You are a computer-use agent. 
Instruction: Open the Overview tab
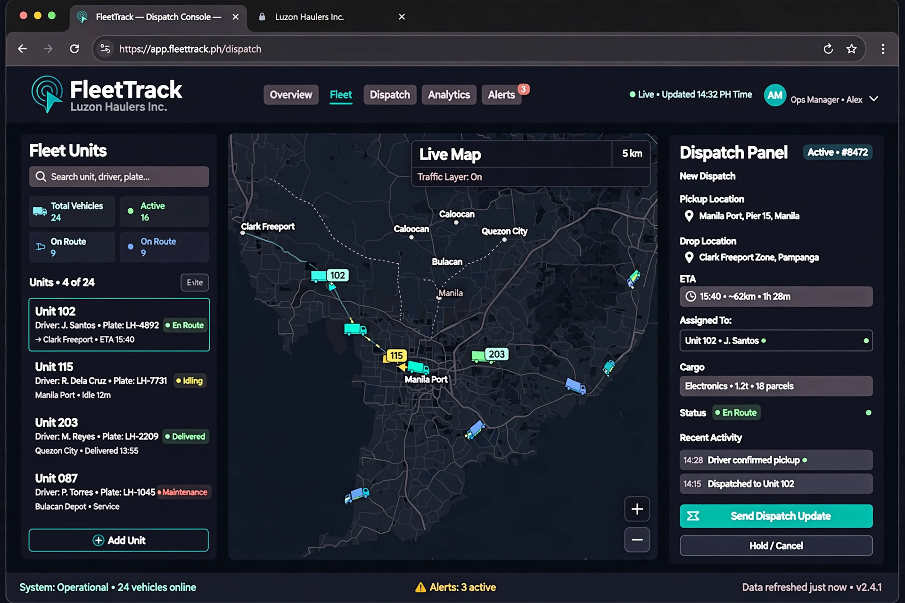tap(291, 95)
